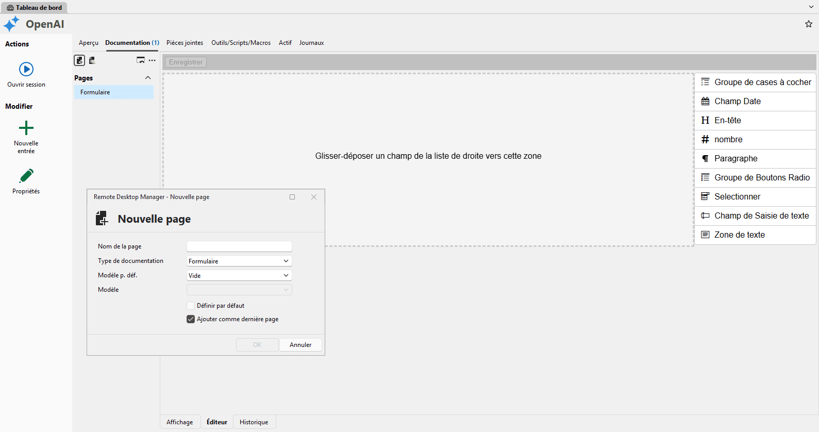Open the Modèle p. déf. dropdown
The height and width of the screenshot is (432, 819).
[x=239, y=276]
